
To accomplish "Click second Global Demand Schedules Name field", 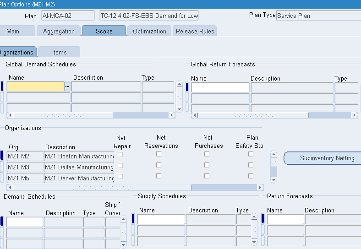I will pos(38,97).
